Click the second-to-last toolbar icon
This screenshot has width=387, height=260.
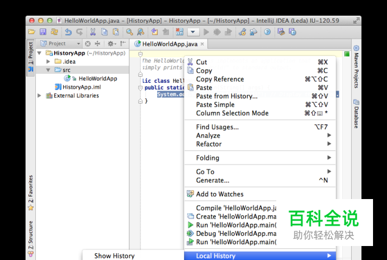tap(281, 32)
